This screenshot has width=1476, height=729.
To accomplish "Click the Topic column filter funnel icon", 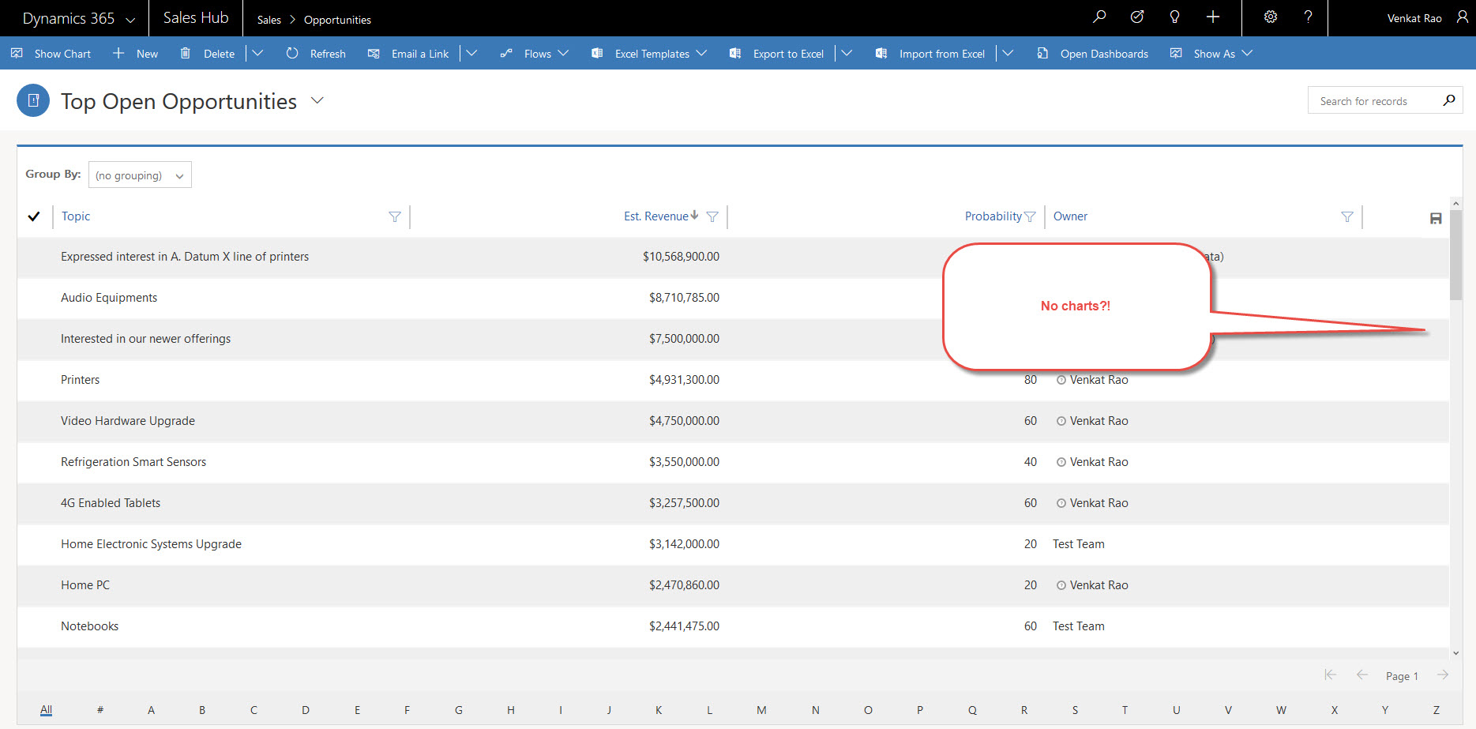I will pos(395,217).
